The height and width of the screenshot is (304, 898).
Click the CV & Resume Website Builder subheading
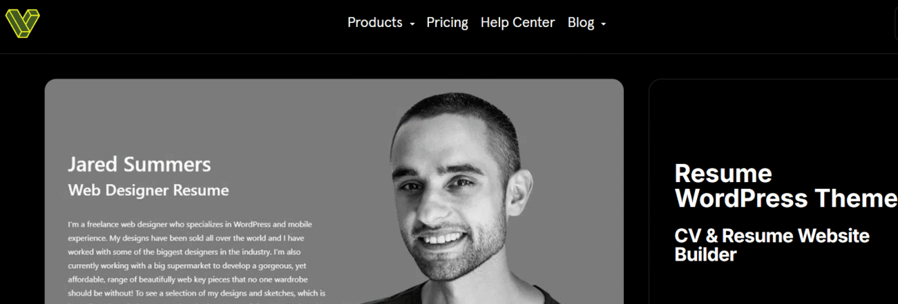coord(772,245)
